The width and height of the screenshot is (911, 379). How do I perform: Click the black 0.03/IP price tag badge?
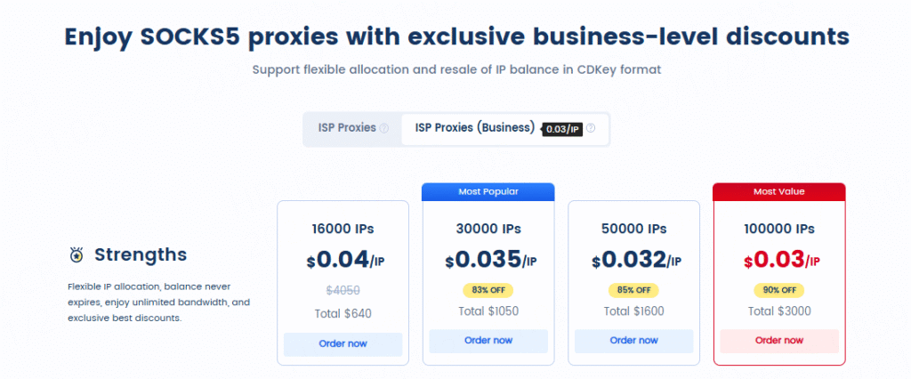coord(561,129)
